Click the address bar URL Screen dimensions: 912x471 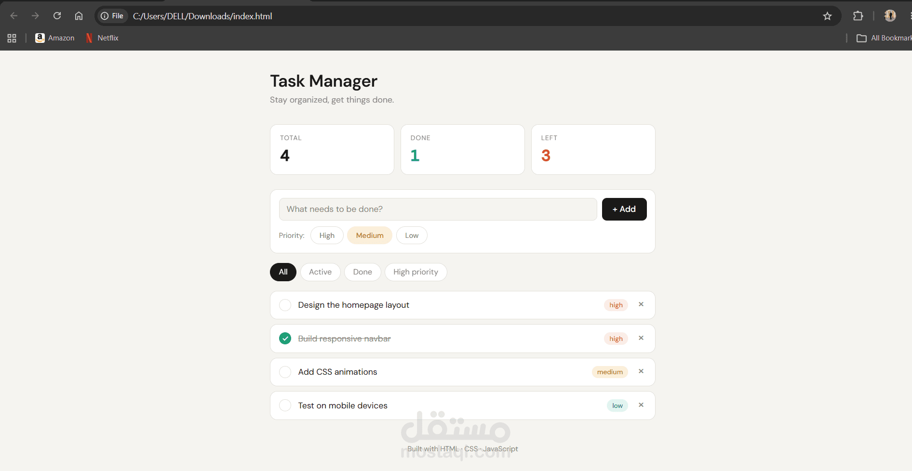202,16
